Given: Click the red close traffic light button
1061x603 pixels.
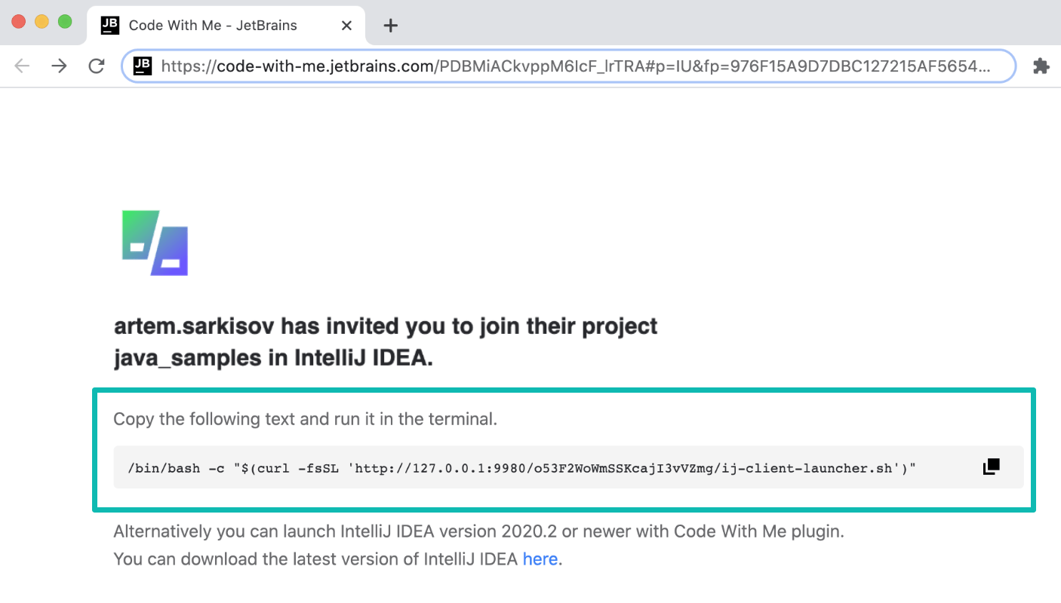Looking at the screenshot, I should (20, 24).
